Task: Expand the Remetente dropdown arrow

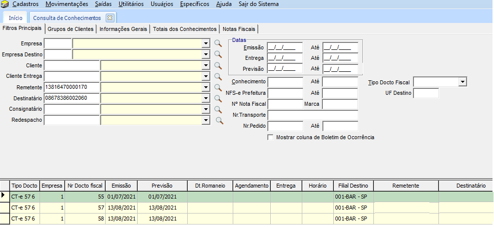Action: coord(205,88)
